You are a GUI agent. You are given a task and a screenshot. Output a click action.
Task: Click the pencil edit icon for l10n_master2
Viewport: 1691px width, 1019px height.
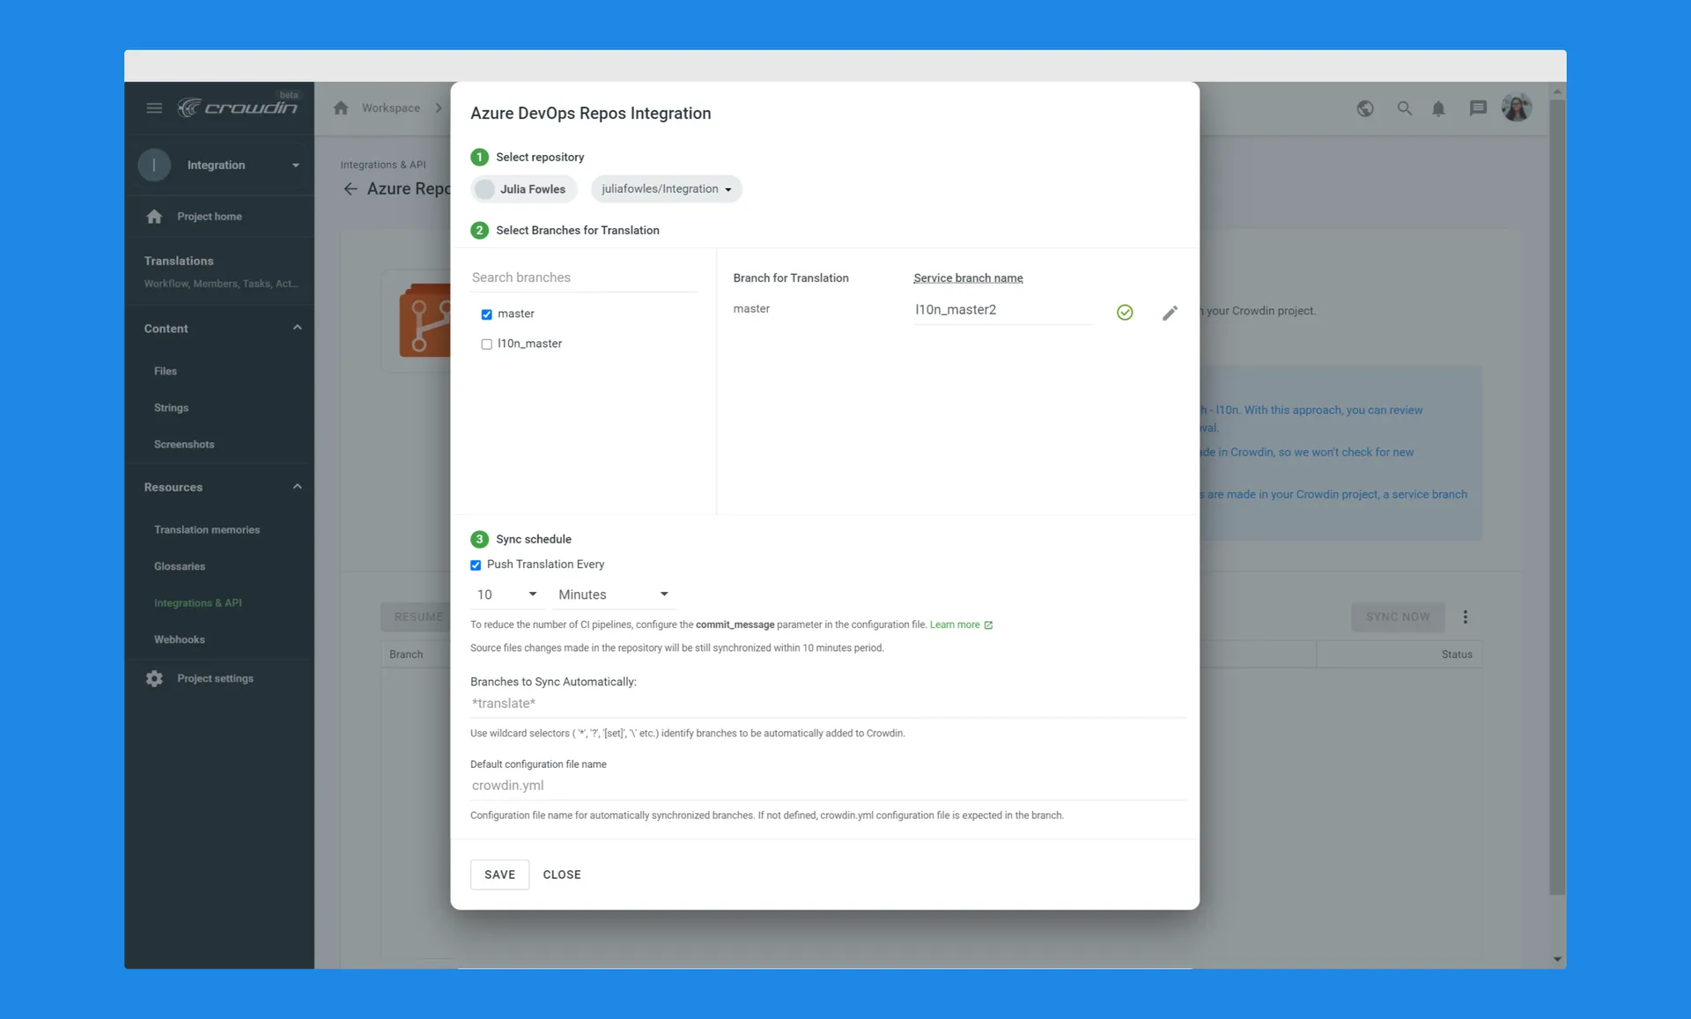(1170, 313)
